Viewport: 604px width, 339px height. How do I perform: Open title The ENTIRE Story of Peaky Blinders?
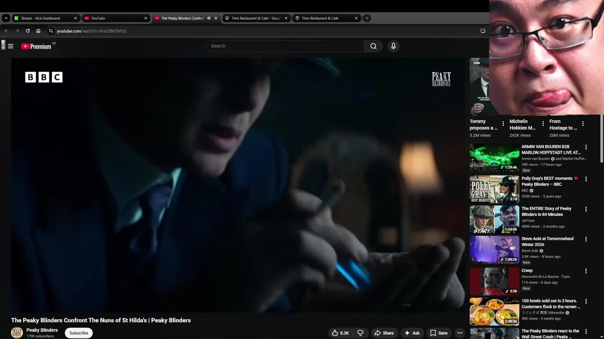[x=546, y=211]
